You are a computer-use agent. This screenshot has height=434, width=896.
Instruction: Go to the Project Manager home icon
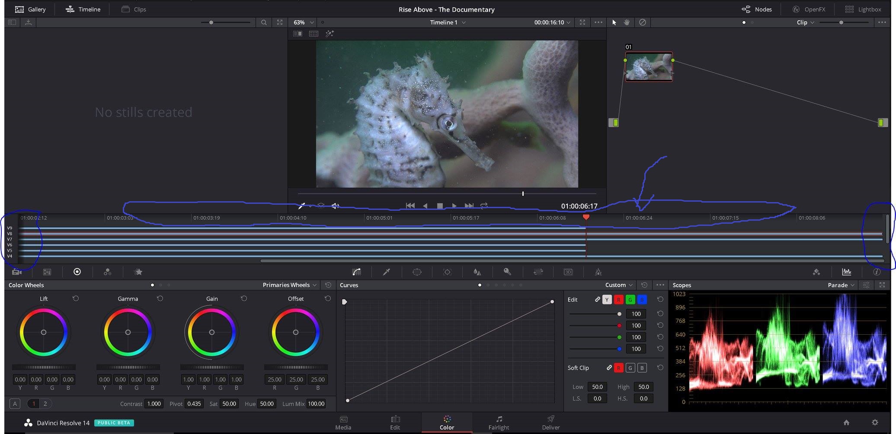[846, 422]
